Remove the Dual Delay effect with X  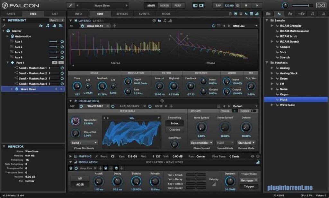[108, 26]
